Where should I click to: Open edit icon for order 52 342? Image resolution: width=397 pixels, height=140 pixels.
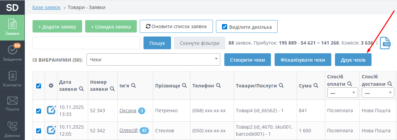coord(51,130)
